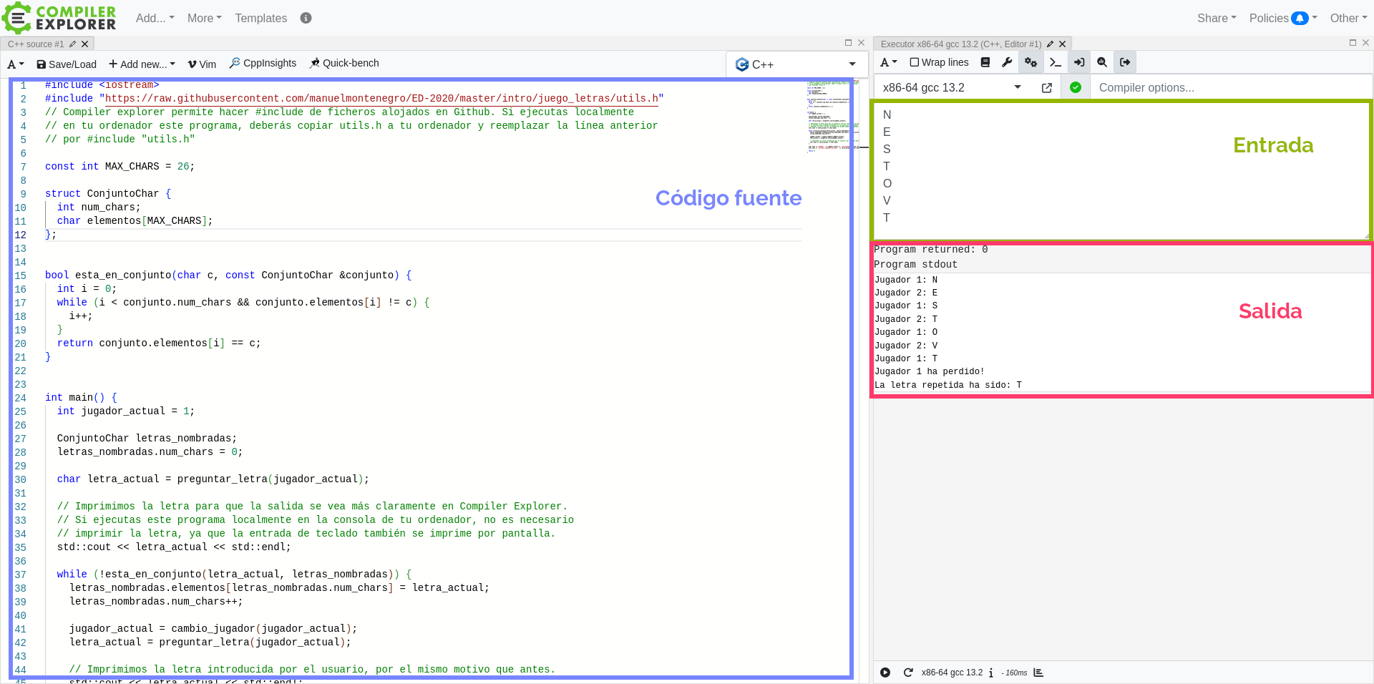Click the Compiler Explorer logo

(59, 18)
